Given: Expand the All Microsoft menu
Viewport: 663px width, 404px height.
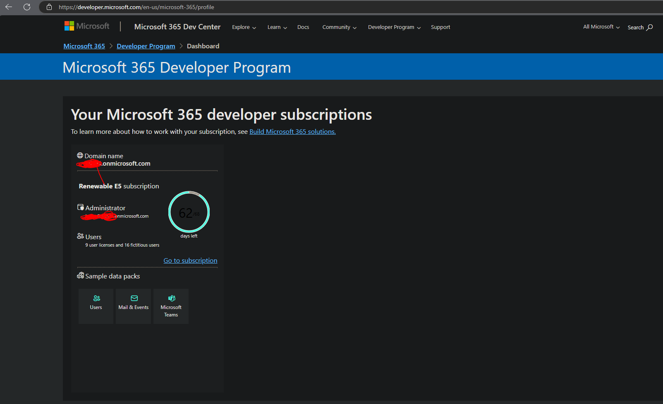Looking at the screenshot, I should pos(601,27).
